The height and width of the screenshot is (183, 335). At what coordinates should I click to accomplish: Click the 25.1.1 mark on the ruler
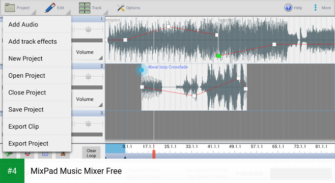[170, 146]
